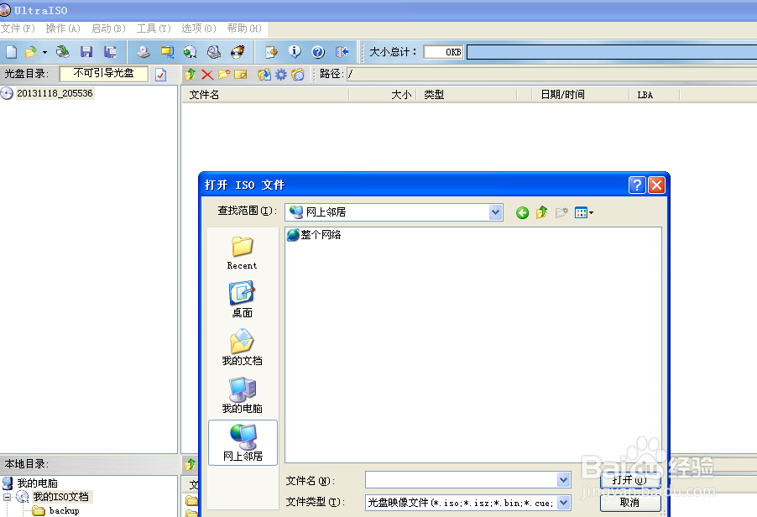Open the 工具(T) menu
Screen dimensions: 757x517
tap(154, 29)
